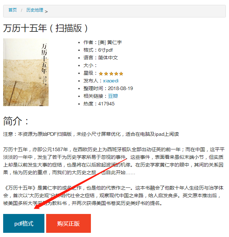Select the second rating star
The height and width of the screenshot is (237, 229).
(x=106, y=74)
